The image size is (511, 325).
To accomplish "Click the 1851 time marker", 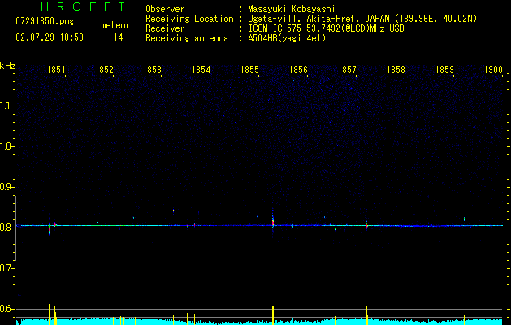I will pos(56,69).
